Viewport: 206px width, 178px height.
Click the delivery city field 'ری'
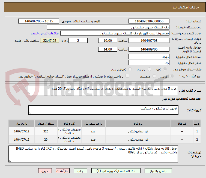(x=149, y=63)
